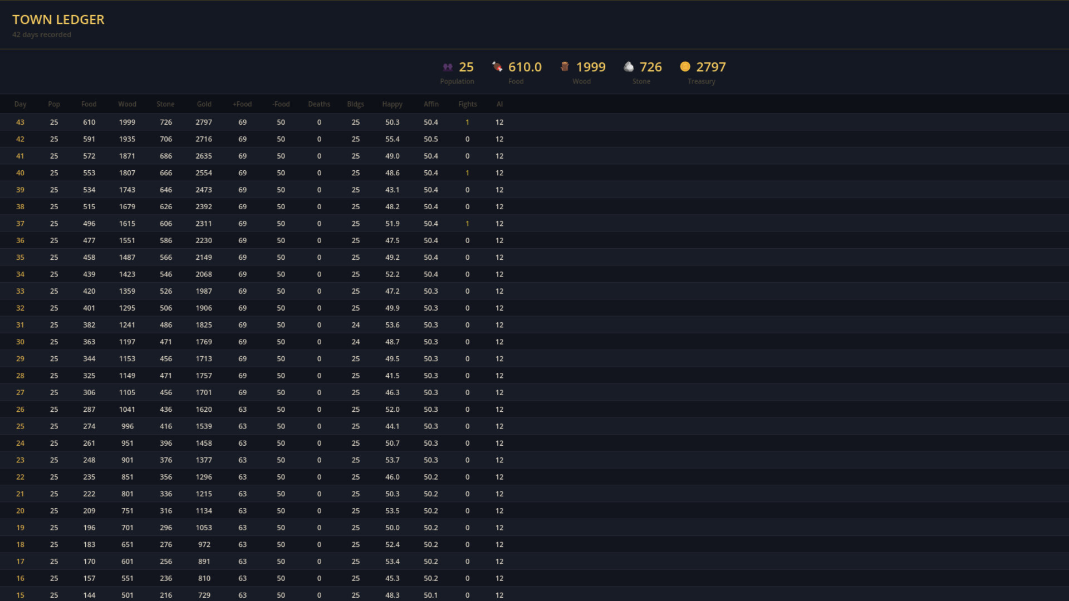
Task: Click the +Food column header
Action: pyautogui.click(x=242, y=104)
